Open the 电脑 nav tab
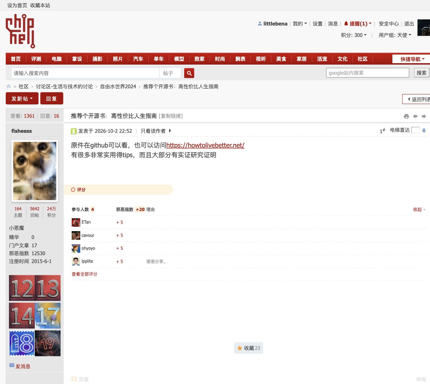Viewport: 430px width, 384px height. point(57,59)
